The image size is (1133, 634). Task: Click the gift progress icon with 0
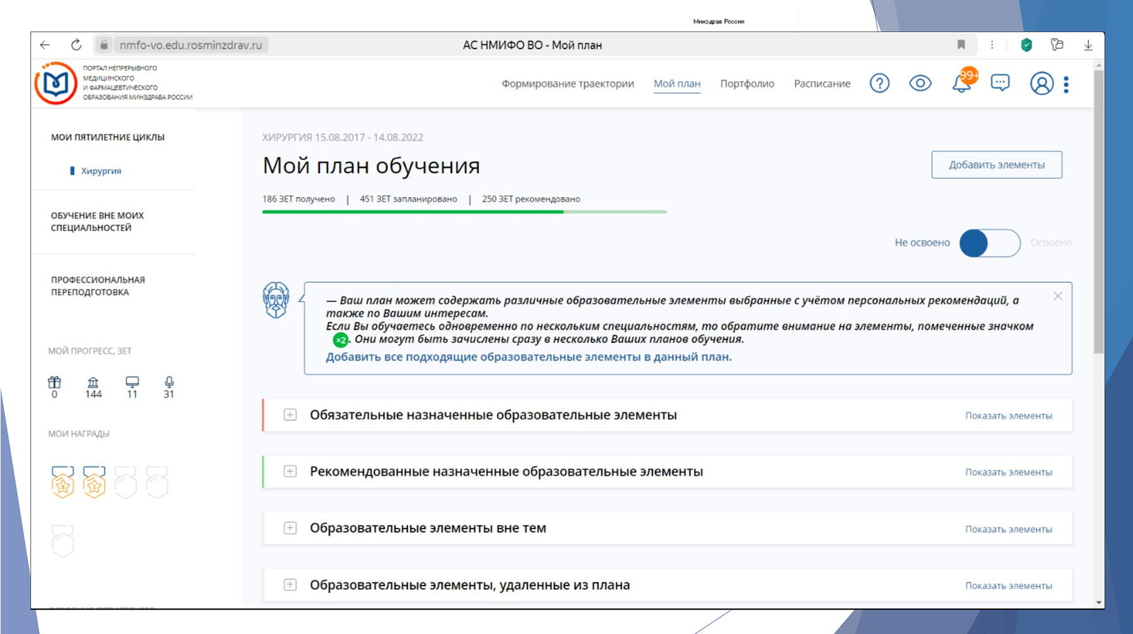click(54, 382)
